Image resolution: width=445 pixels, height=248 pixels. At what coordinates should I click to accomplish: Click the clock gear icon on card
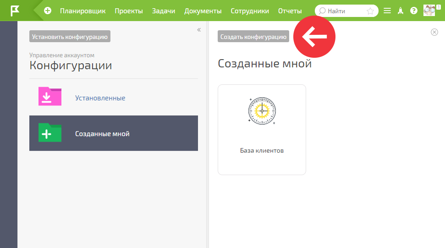click(262, 111)
